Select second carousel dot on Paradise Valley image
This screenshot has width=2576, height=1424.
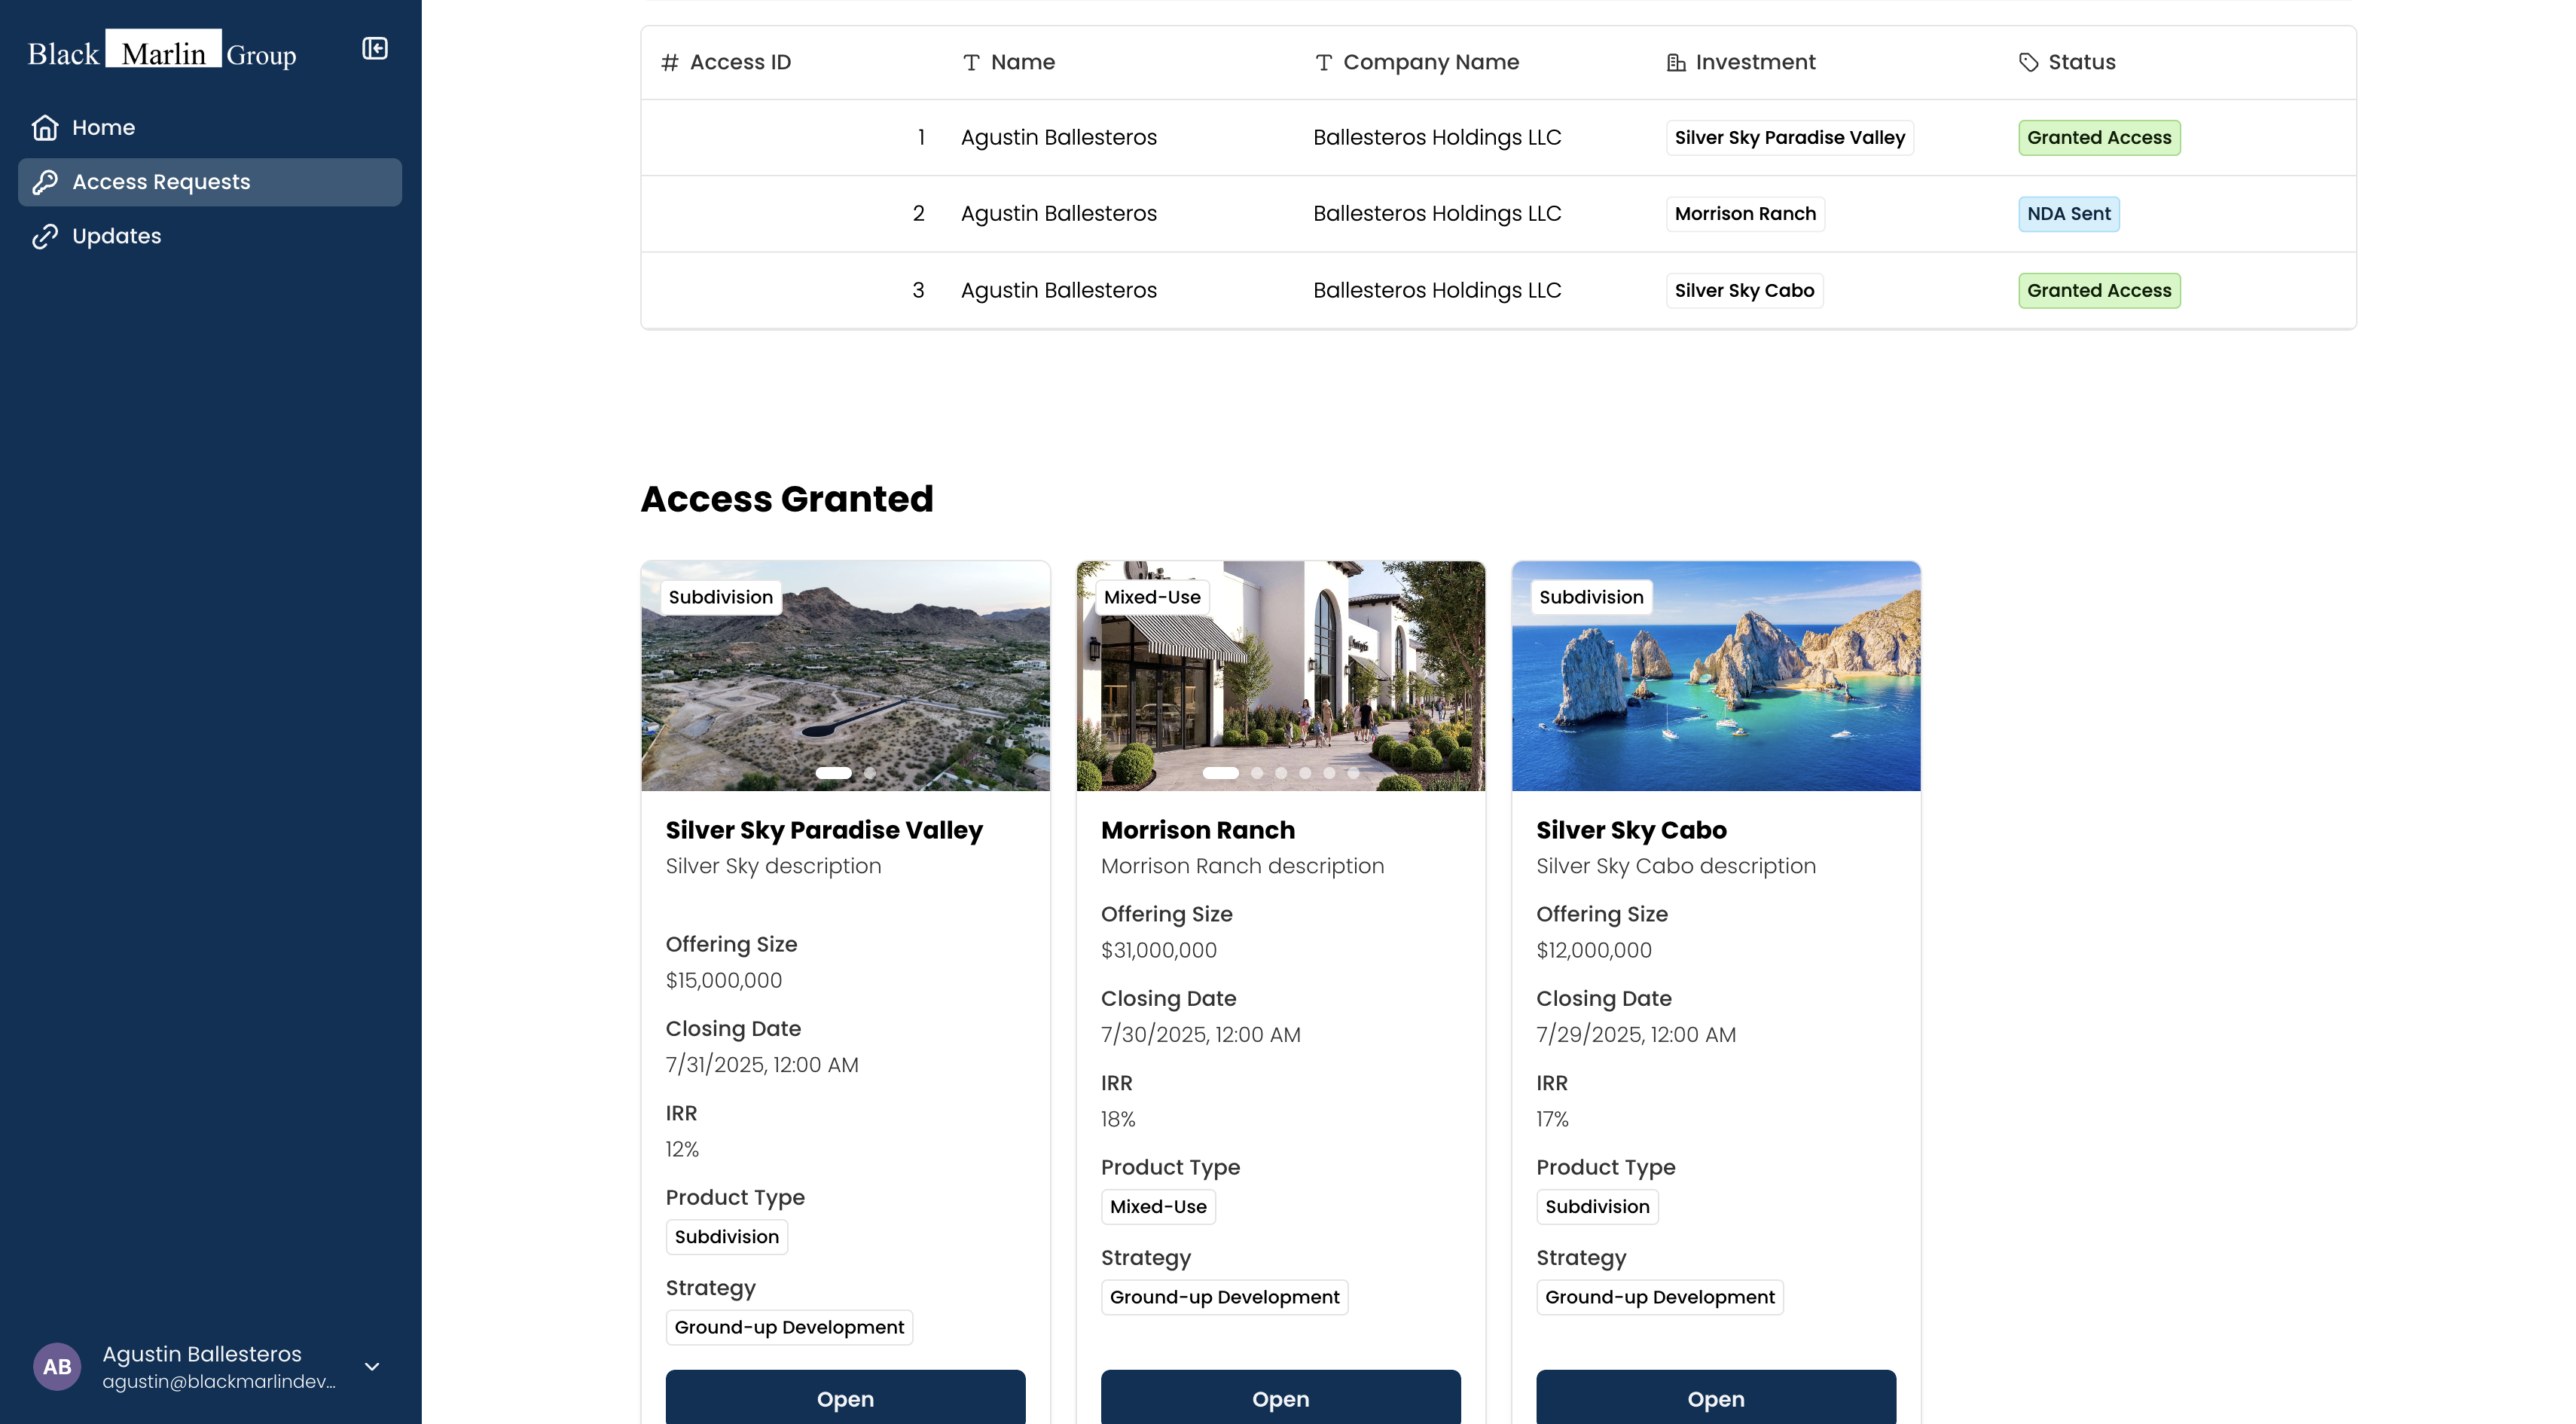point(870,773)
